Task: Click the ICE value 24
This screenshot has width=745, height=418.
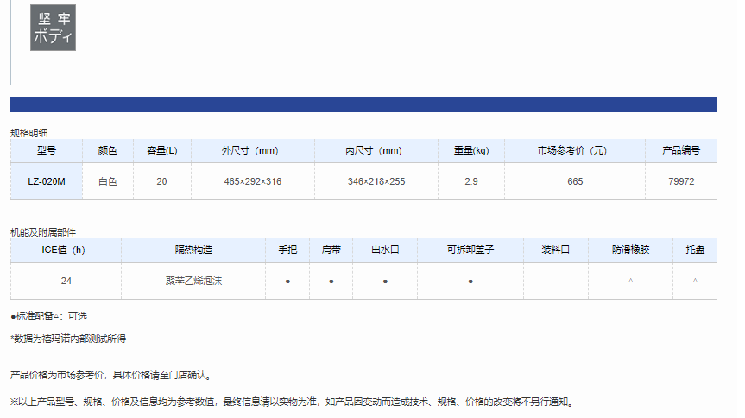Action: pos(66,281)
